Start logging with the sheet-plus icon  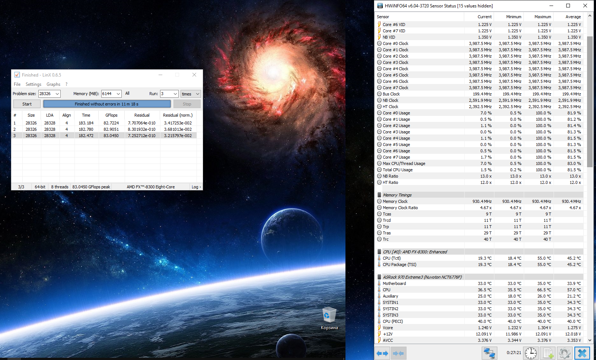[x=548, y=353]
